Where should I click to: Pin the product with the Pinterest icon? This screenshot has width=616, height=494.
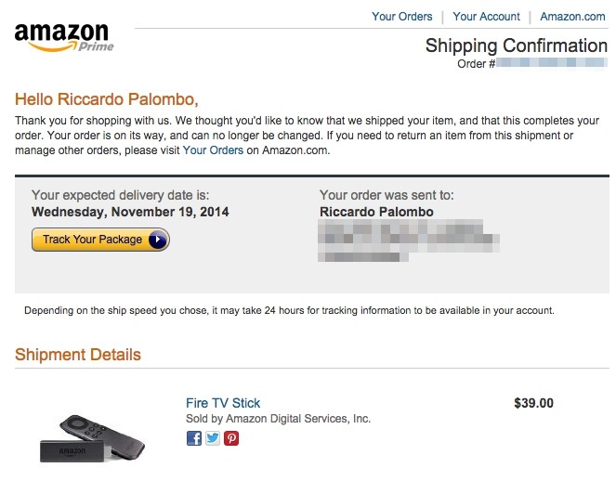(231, 438)
